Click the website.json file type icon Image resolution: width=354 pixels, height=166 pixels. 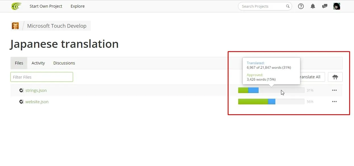[21, 102]
